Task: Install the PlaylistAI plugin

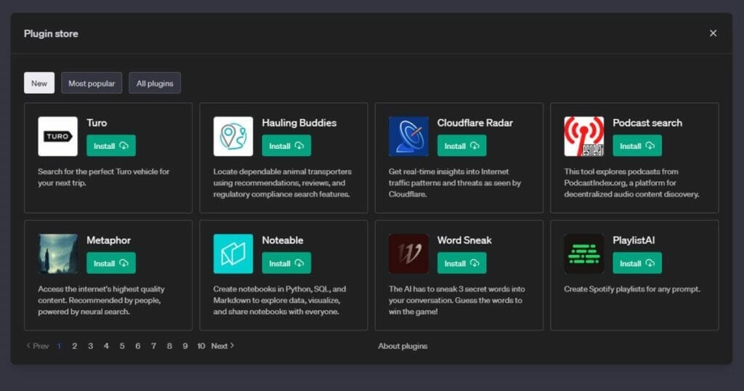Action: tap(637, 263)
